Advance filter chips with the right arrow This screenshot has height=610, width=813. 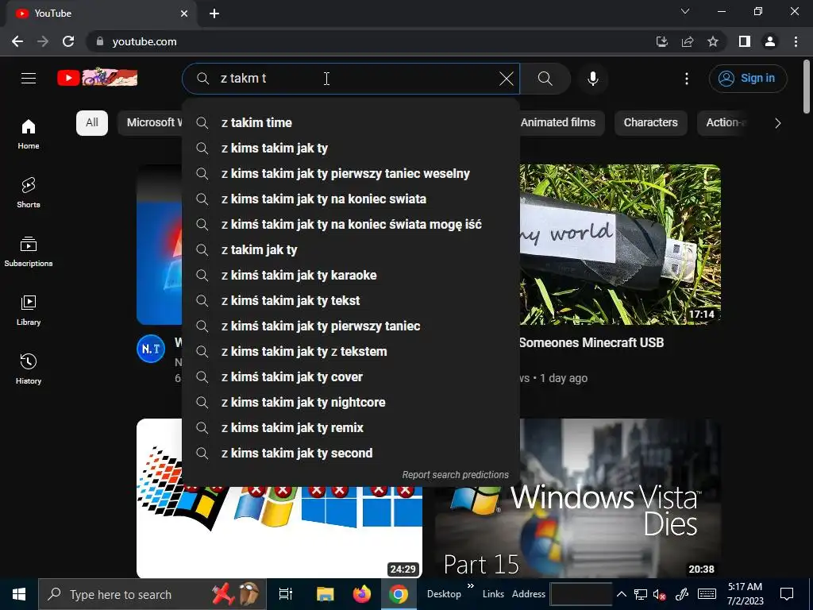(777, 123)
